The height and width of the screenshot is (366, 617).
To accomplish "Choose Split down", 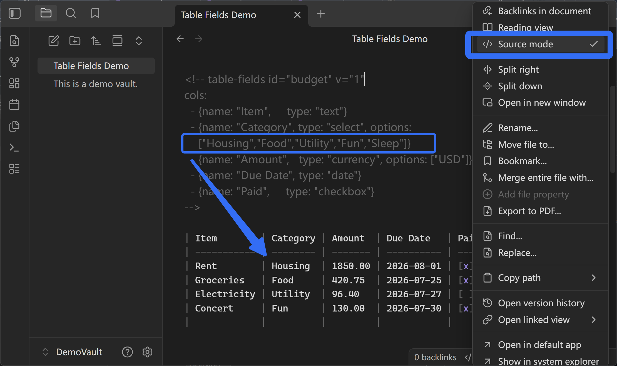I will point(540,86).
